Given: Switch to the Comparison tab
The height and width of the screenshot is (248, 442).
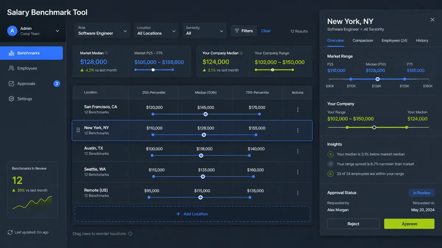Looking at the screenshot, I should pyautogui.click(x=363, y=40).
